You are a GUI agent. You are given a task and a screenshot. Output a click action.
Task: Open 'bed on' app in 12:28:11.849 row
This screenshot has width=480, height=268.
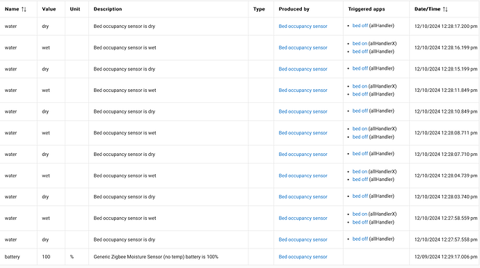(360, 86)
